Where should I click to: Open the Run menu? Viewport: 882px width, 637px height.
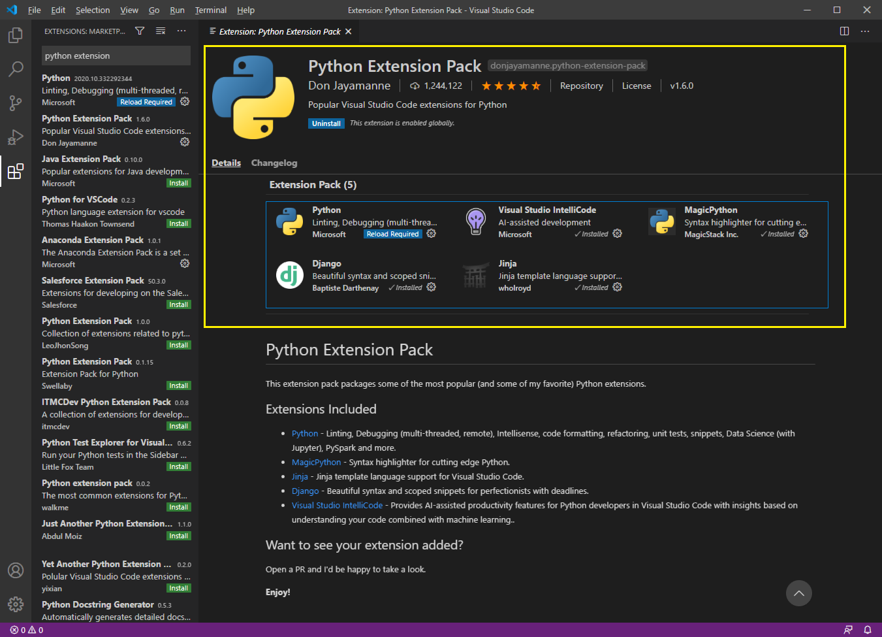(177, 10)
